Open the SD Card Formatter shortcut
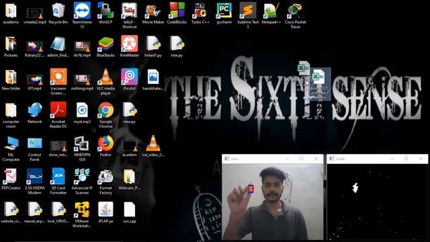The image size is (430, 242). click(x=58, y=181)
